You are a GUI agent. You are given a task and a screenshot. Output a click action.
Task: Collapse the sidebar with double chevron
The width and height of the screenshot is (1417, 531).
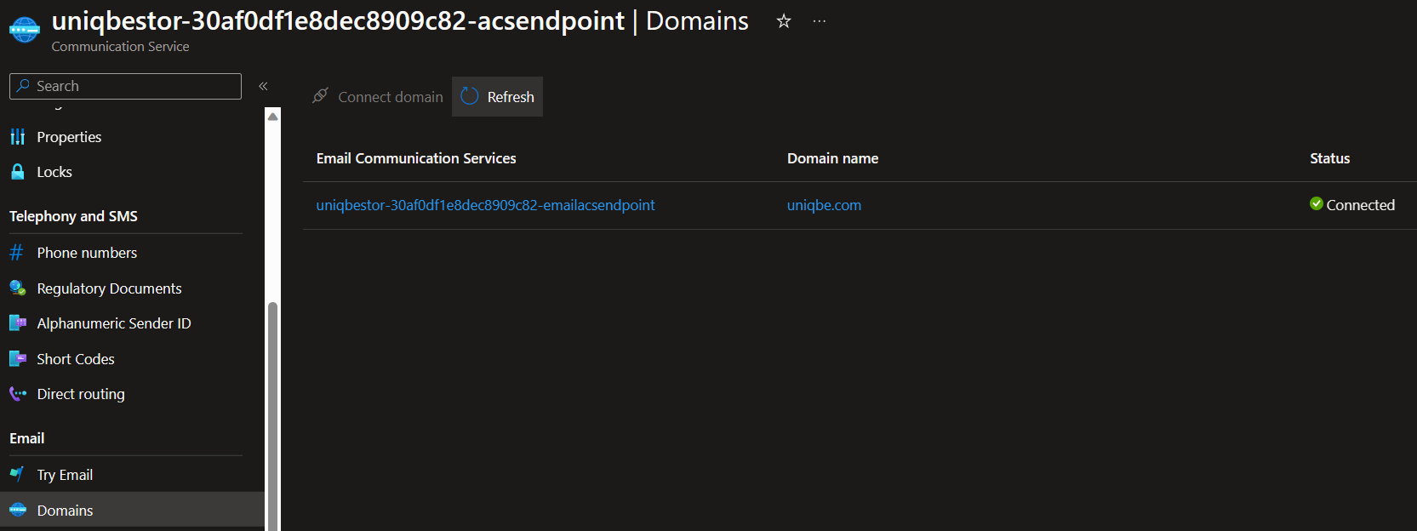pos(263,86)
